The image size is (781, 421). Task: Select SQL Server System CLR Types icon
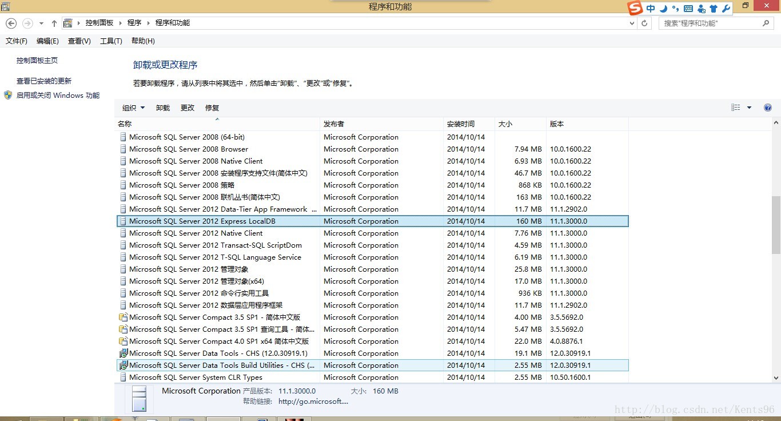click(x=123, y=378)
